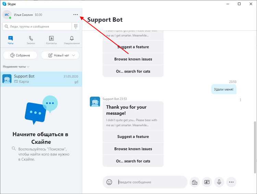
Task: Collapse the Недавние чаты list
Action: click(x=16, y=67)
